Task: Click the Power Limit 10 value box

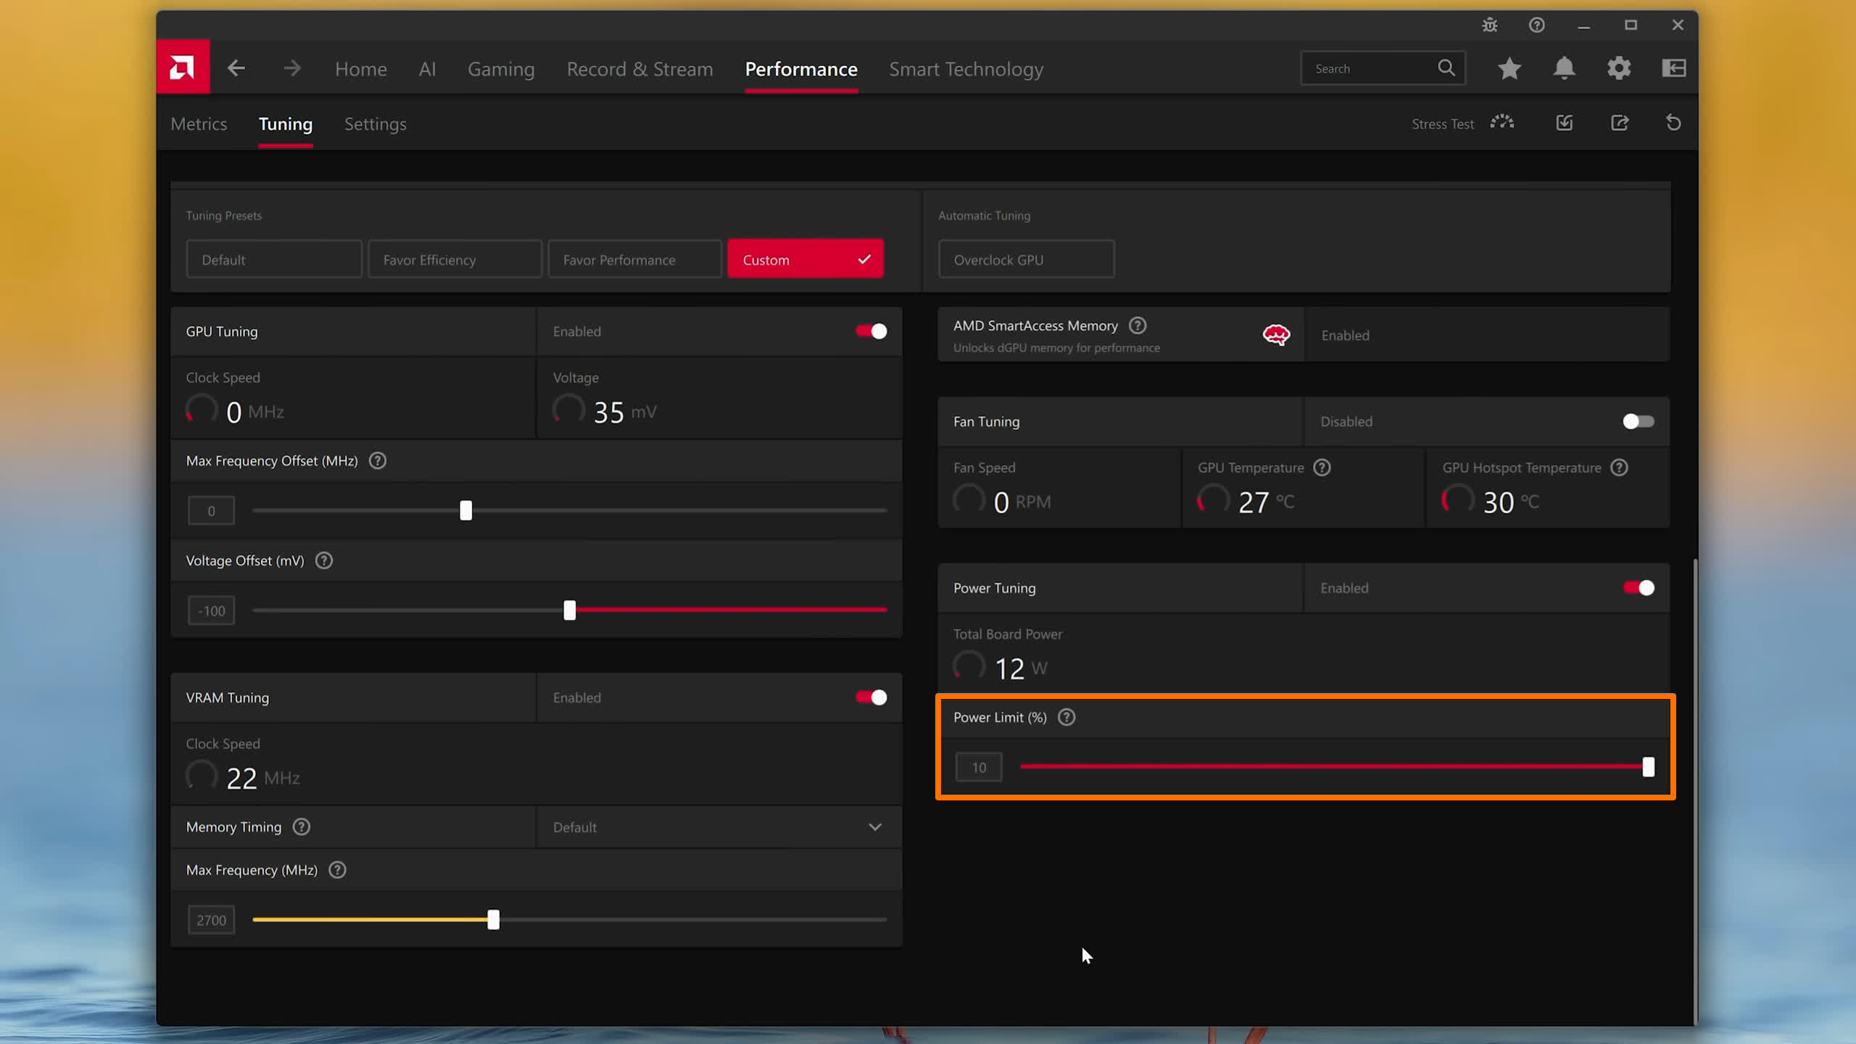Action: point(979,767)
